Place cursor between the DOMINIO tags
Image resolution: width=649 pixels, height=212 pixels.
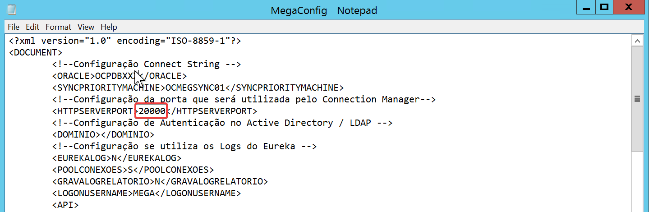(100, 134)
